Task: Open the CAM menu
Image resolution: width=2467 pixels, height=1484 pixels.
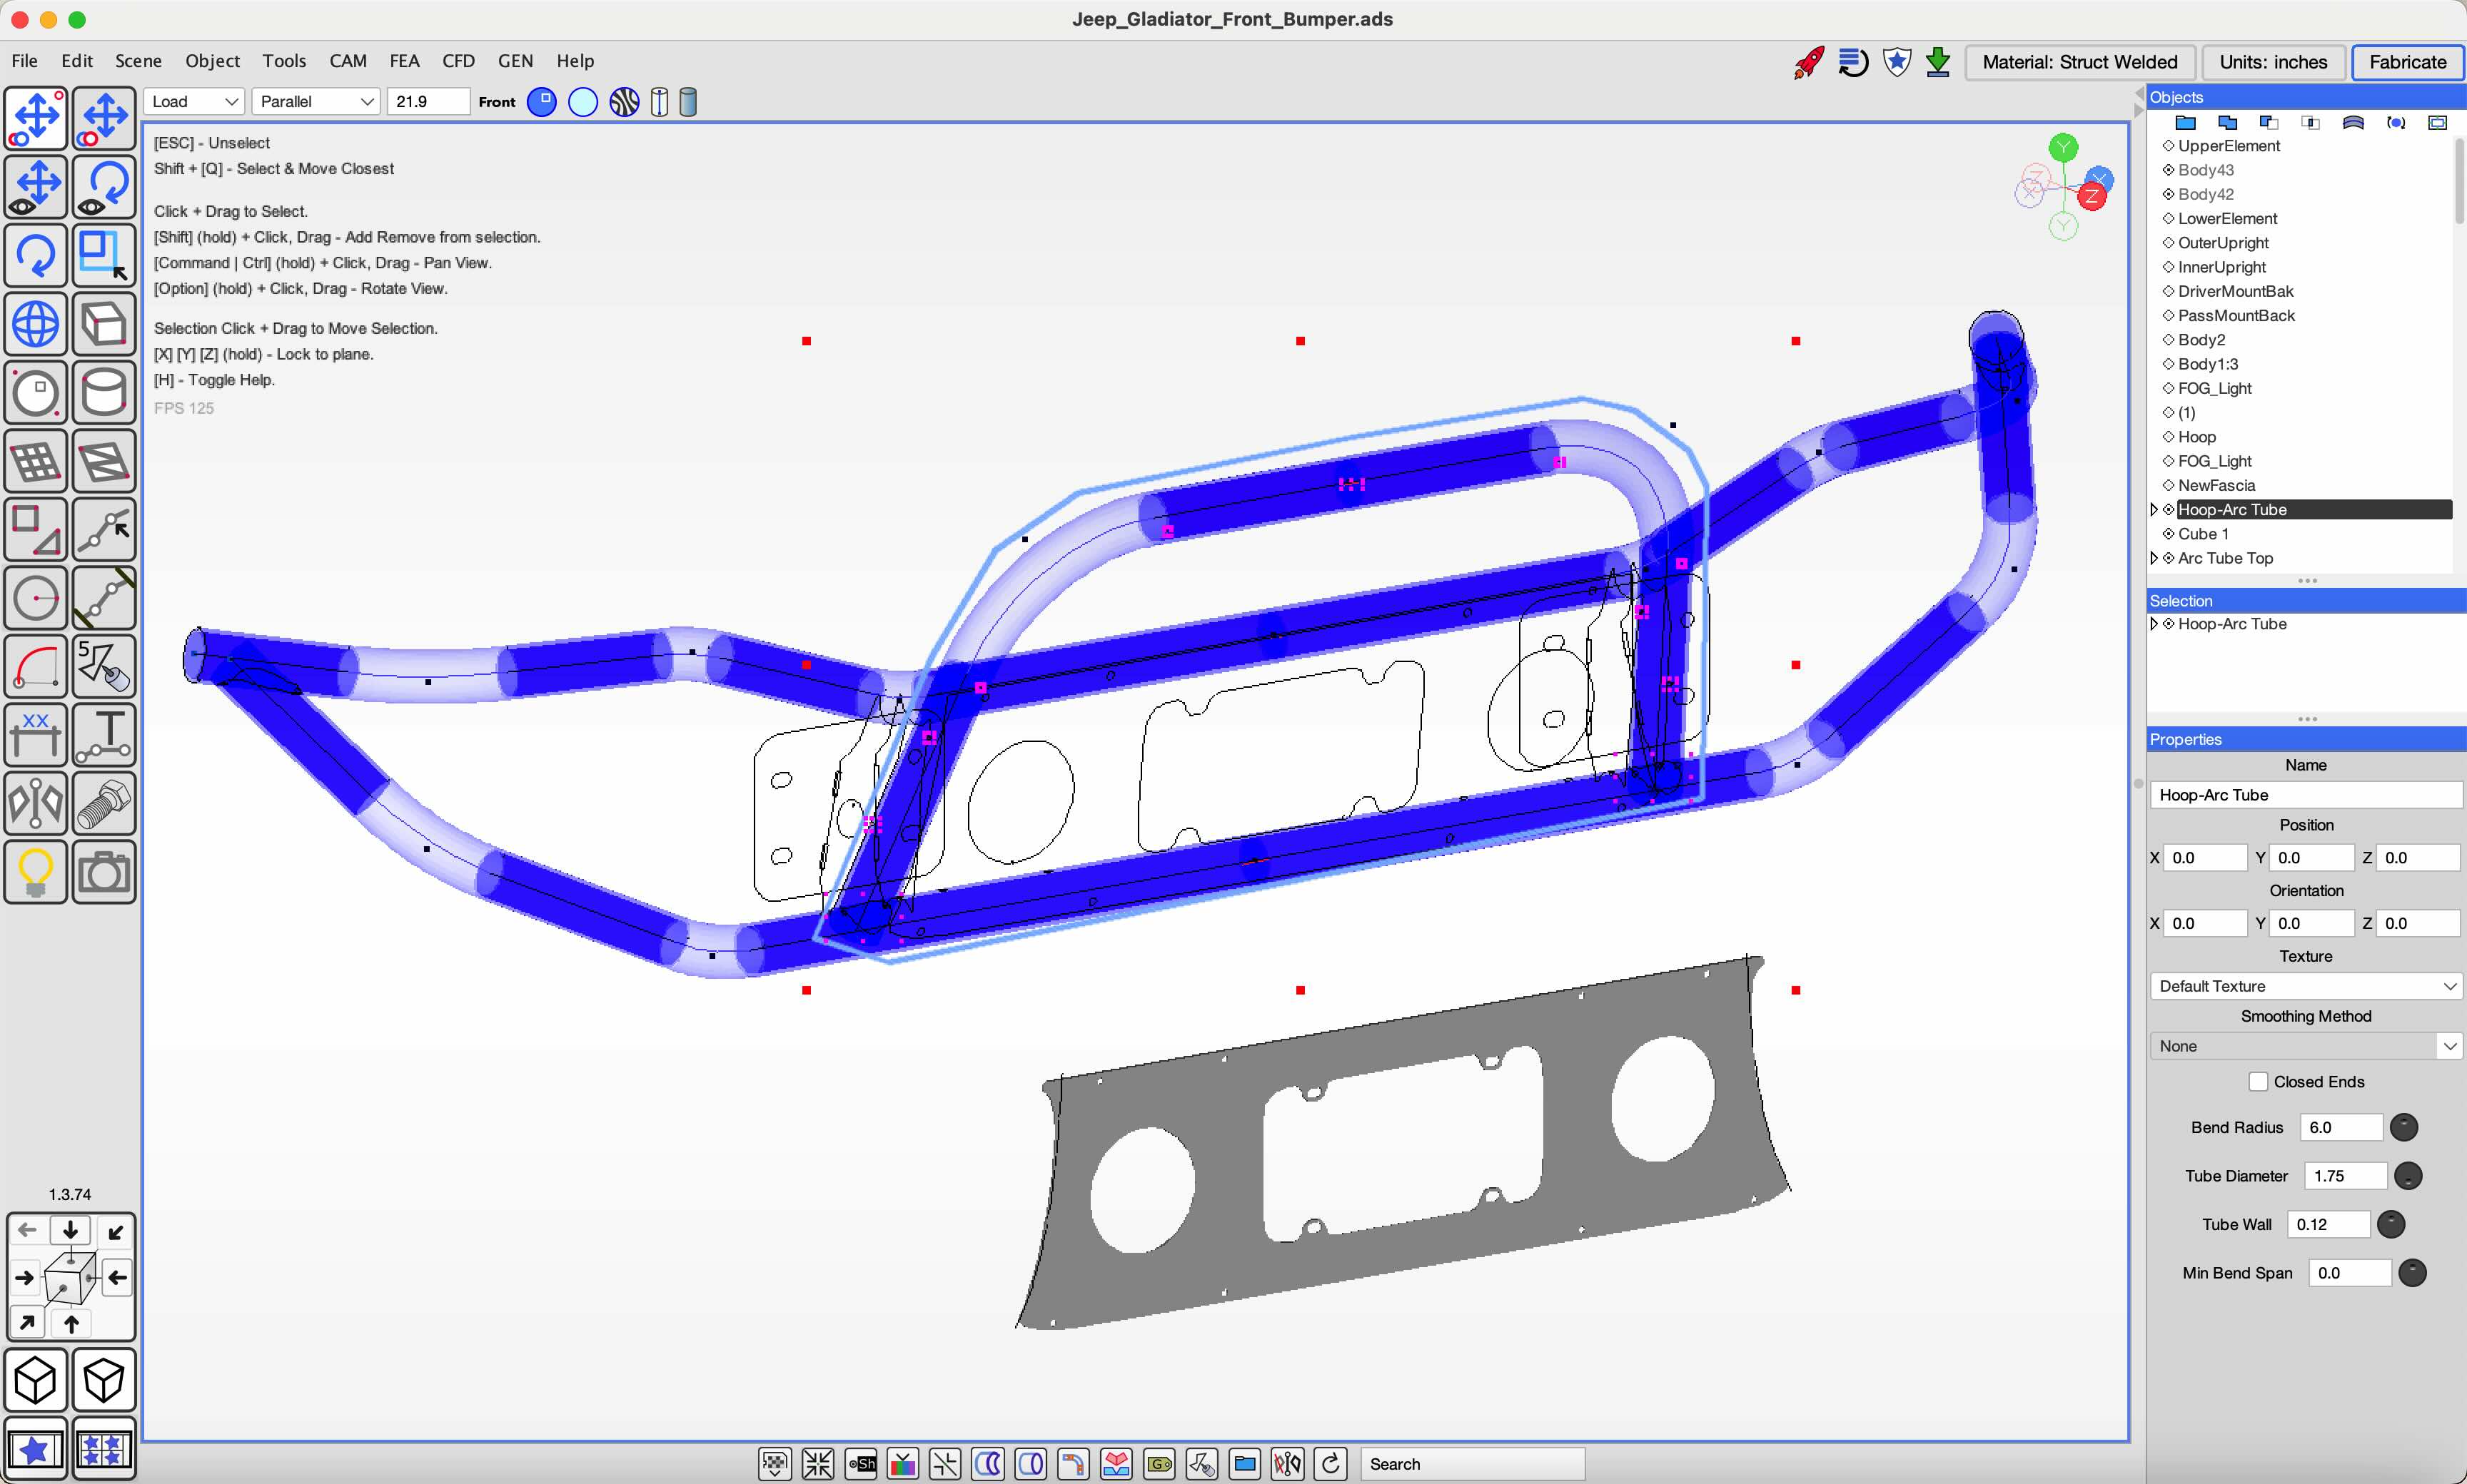Action: click(348, 61)
